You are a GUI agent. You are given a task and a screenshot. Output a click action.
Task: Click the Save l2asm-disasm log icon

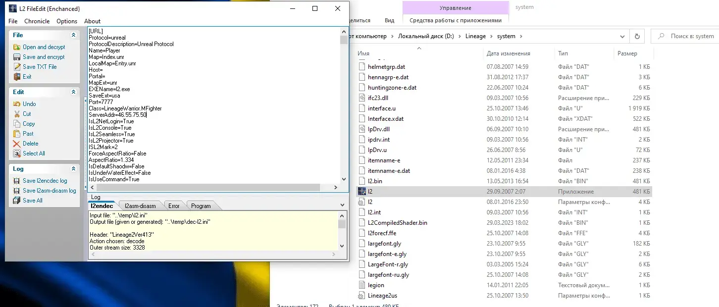(x=17, y=191)
